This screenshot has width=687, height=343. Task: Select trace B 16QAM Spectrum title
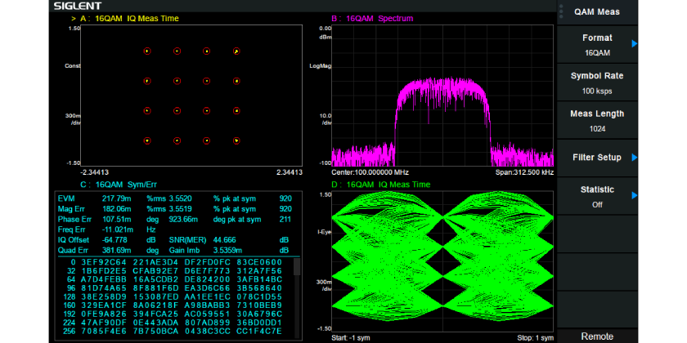372,18
